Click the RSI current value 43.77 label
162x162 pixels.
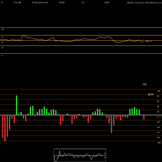[149, 41]
